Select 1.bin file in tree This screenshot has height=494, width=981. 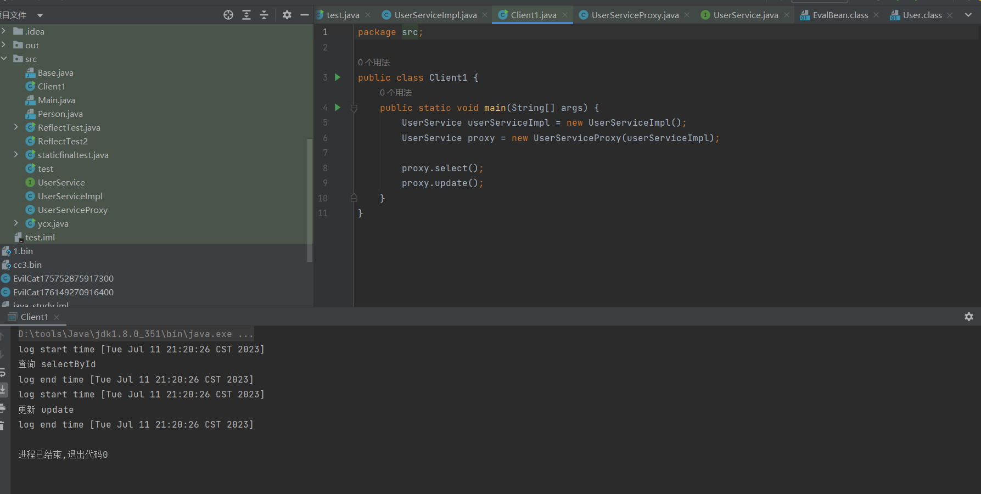pyautogui.click(x=23, y=251)
